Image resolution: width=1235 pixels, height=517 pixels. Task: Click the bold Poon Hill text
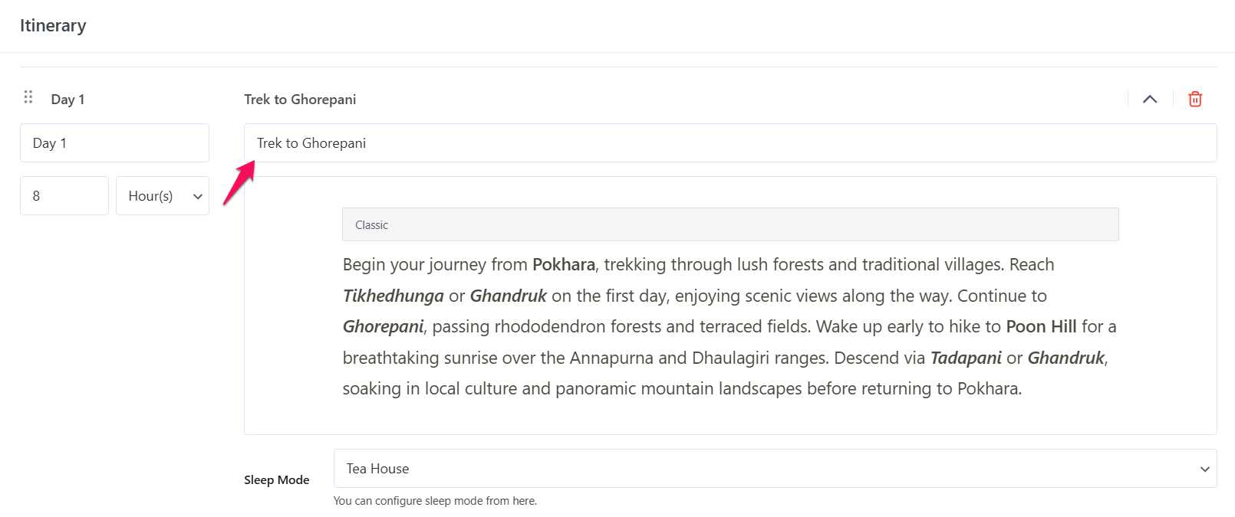(1041, 327)
